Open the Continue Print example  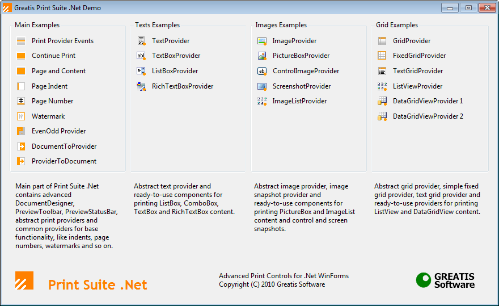53,56
